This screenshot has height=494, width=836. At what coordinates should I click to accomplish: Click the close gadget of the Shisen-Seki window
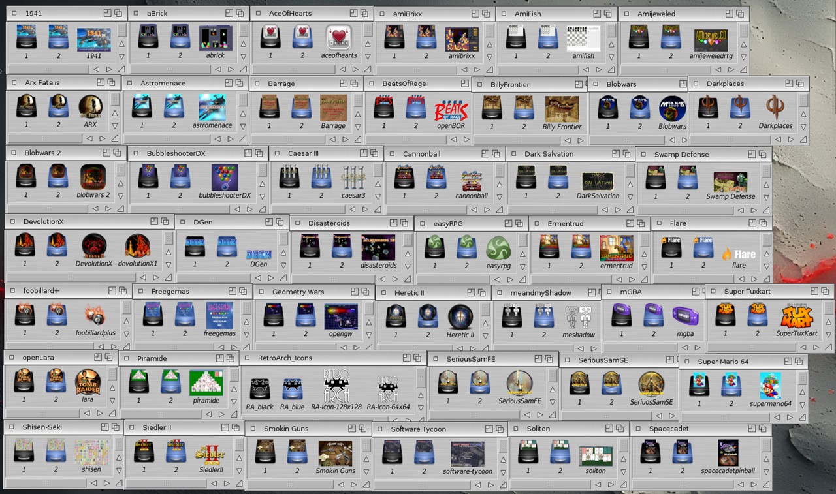(11, 427)
